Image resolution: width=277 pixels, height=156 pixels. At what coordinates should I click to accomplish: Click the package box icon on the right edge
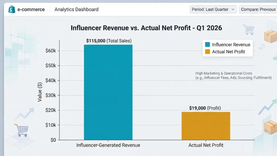(x=270, y=37)
